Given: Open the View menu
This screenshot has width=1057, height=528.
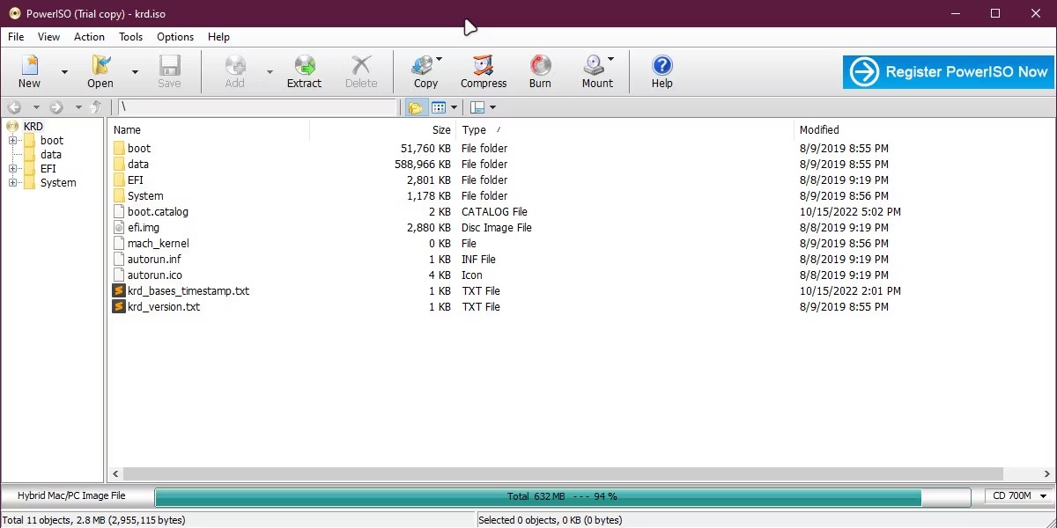Looking at the screenshot, I should click(x=48, y=37).
